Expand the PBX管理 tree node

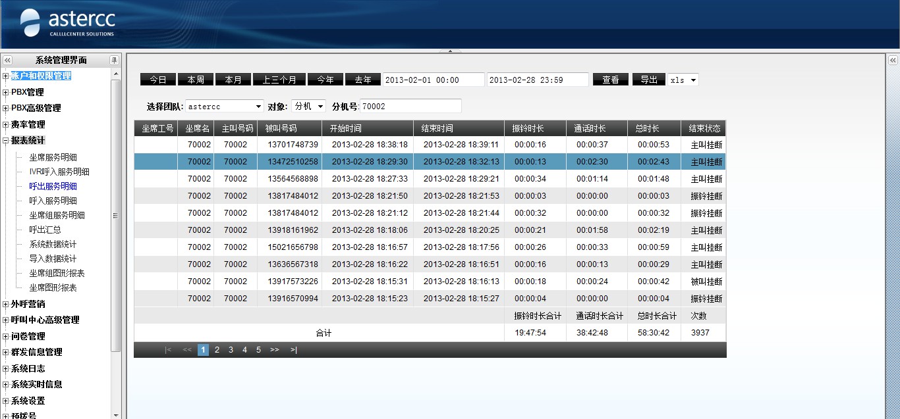5,92
